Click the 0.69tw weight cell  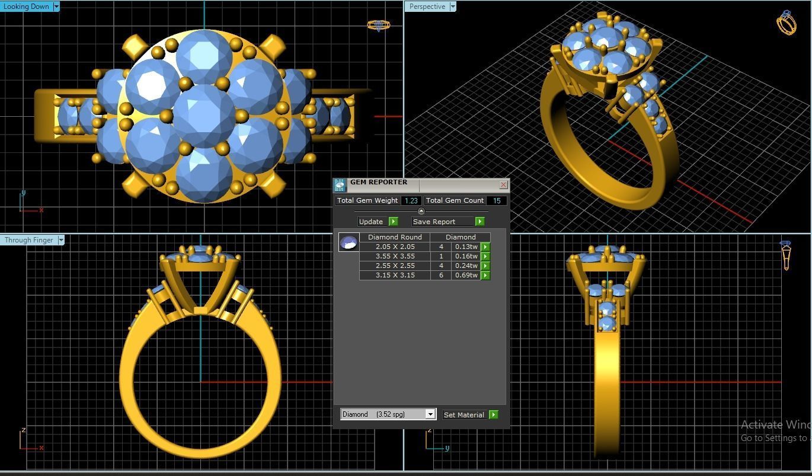(x=466, y=275)
